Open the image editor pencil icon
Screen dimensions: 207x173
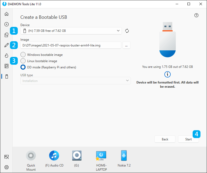(x=7, y=45)
